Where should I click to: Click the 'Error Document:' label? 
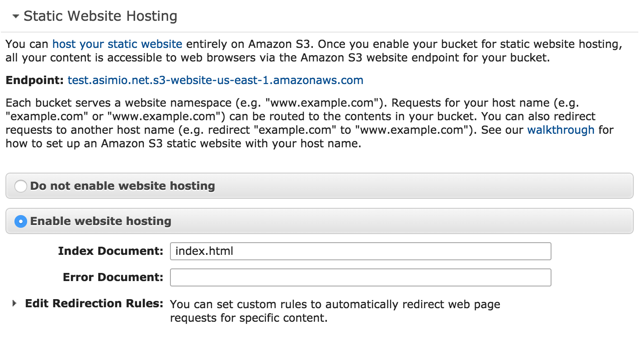[x=113, y=277]
